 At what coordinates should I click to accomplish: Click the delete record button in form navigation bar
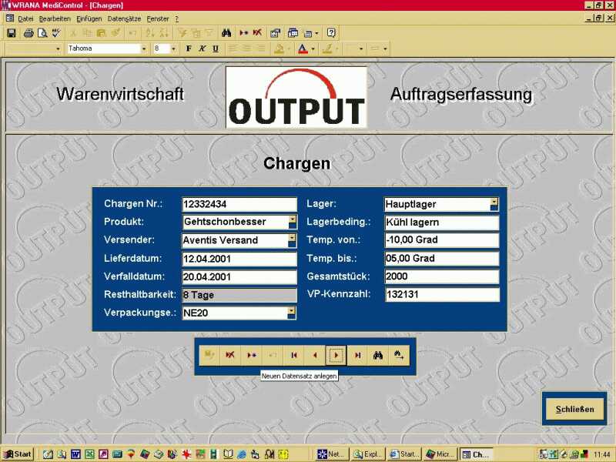pos(230,356)
